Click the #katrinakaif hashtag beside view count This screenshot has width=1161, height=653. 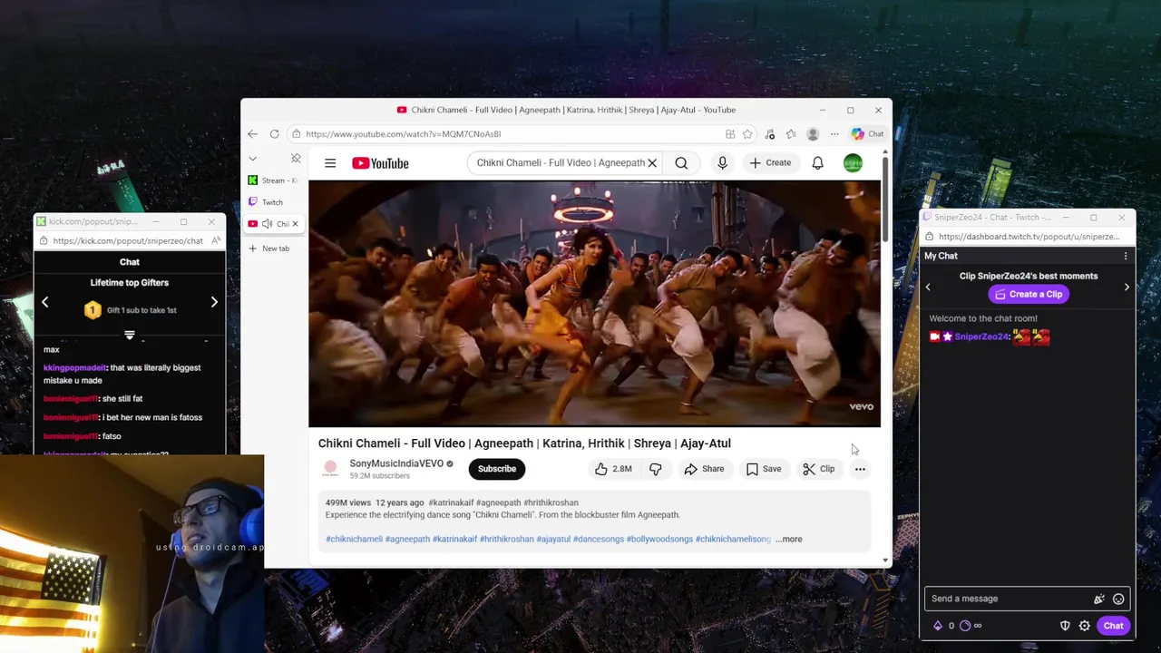(450, 502)
